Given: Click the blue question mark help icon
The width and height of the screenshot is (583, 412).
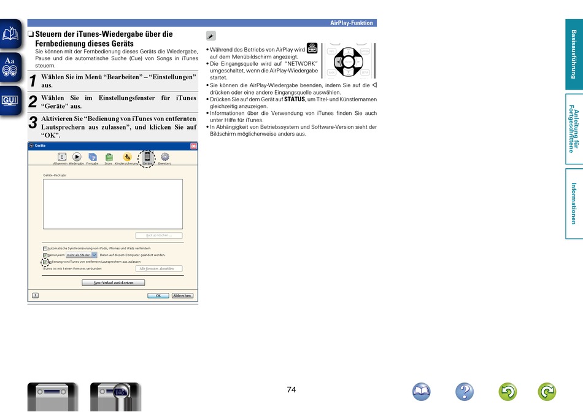Looking at the screenshot, I should [465, 392].
